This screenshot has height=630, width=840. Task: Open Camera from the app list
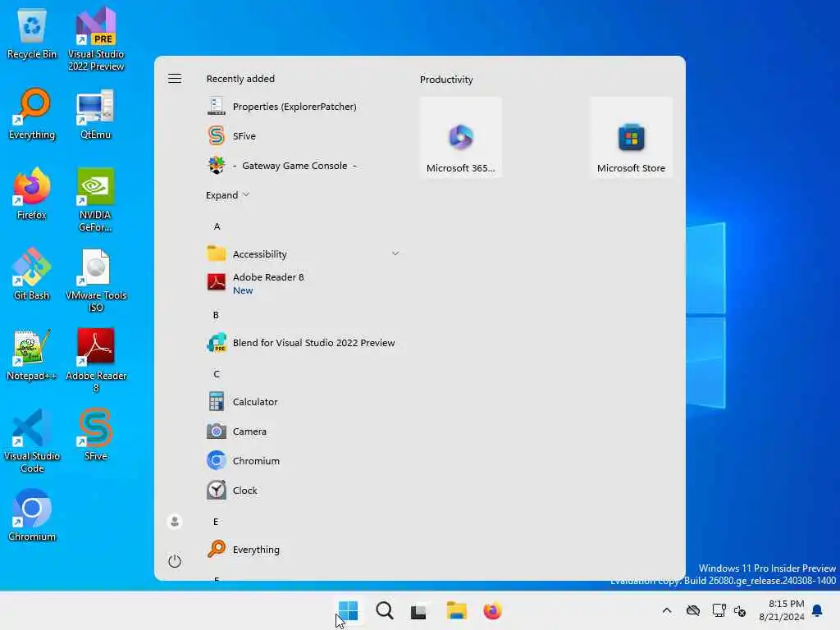(x=304, y=431)
